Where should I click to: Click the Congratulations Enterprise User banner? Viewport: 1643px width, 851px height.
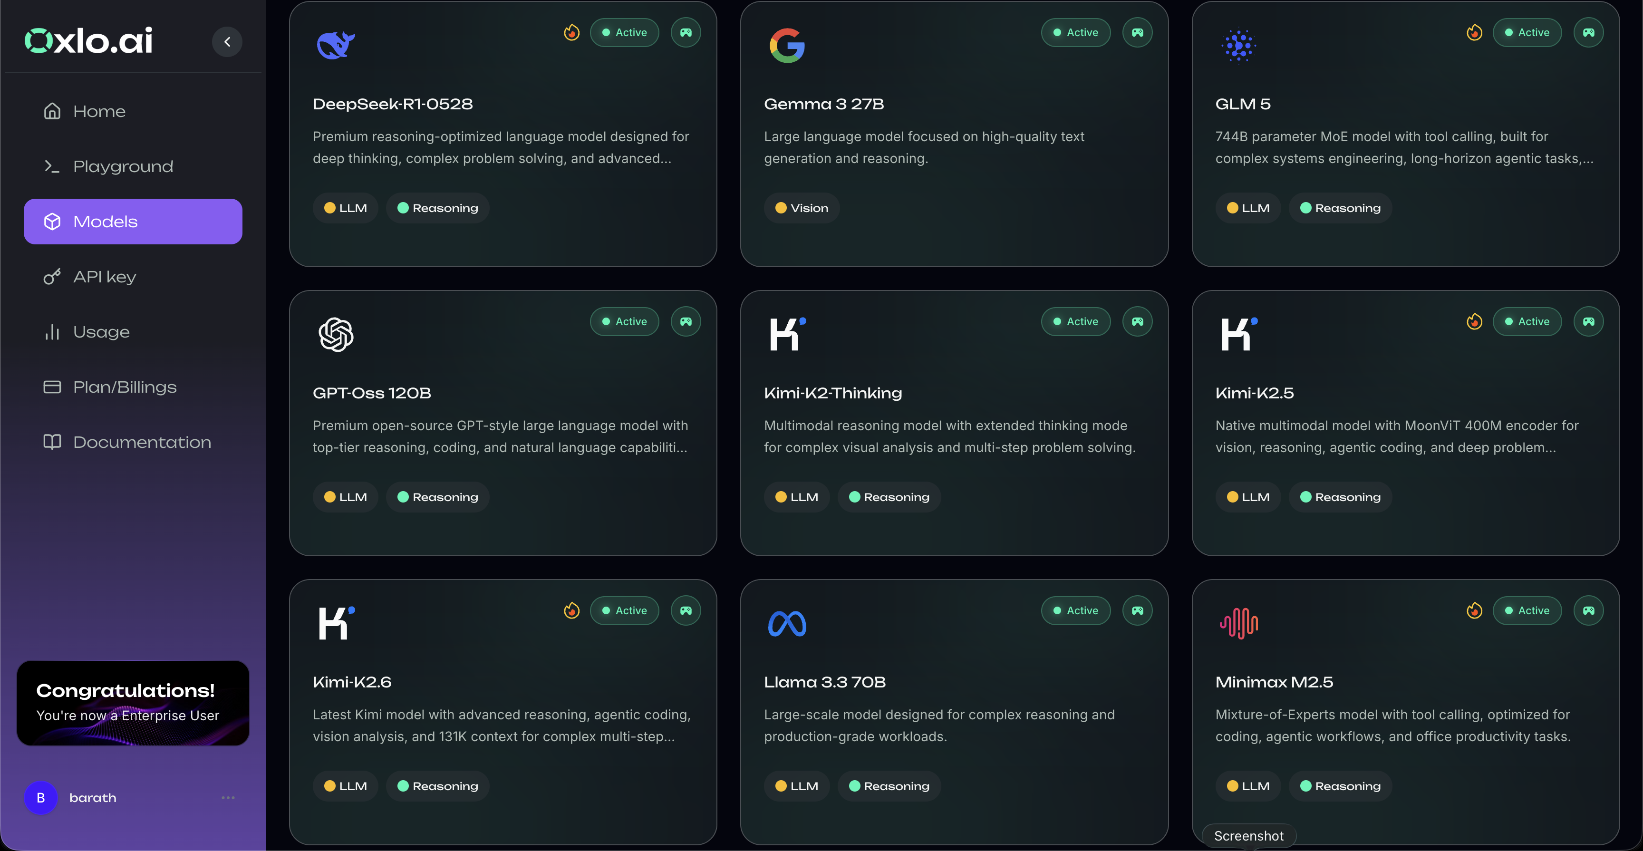133,703
